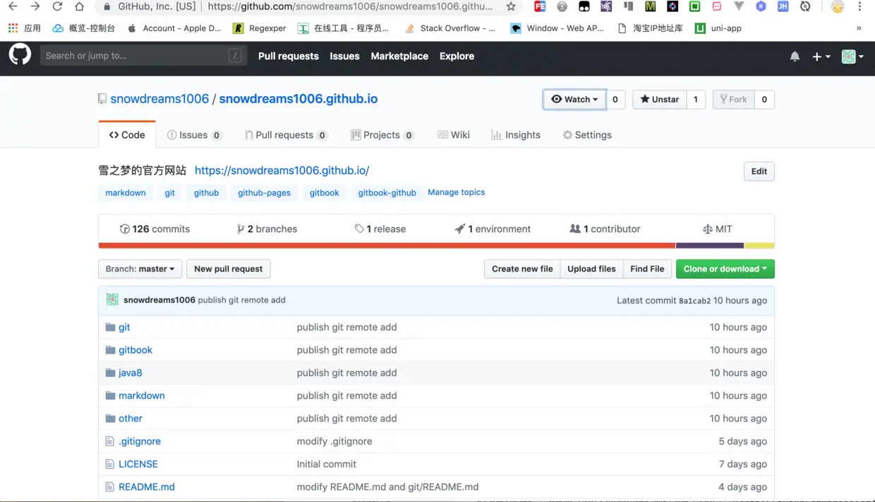Open the repository Wiki
875x502 pixels.
click(x=454, y=135)
